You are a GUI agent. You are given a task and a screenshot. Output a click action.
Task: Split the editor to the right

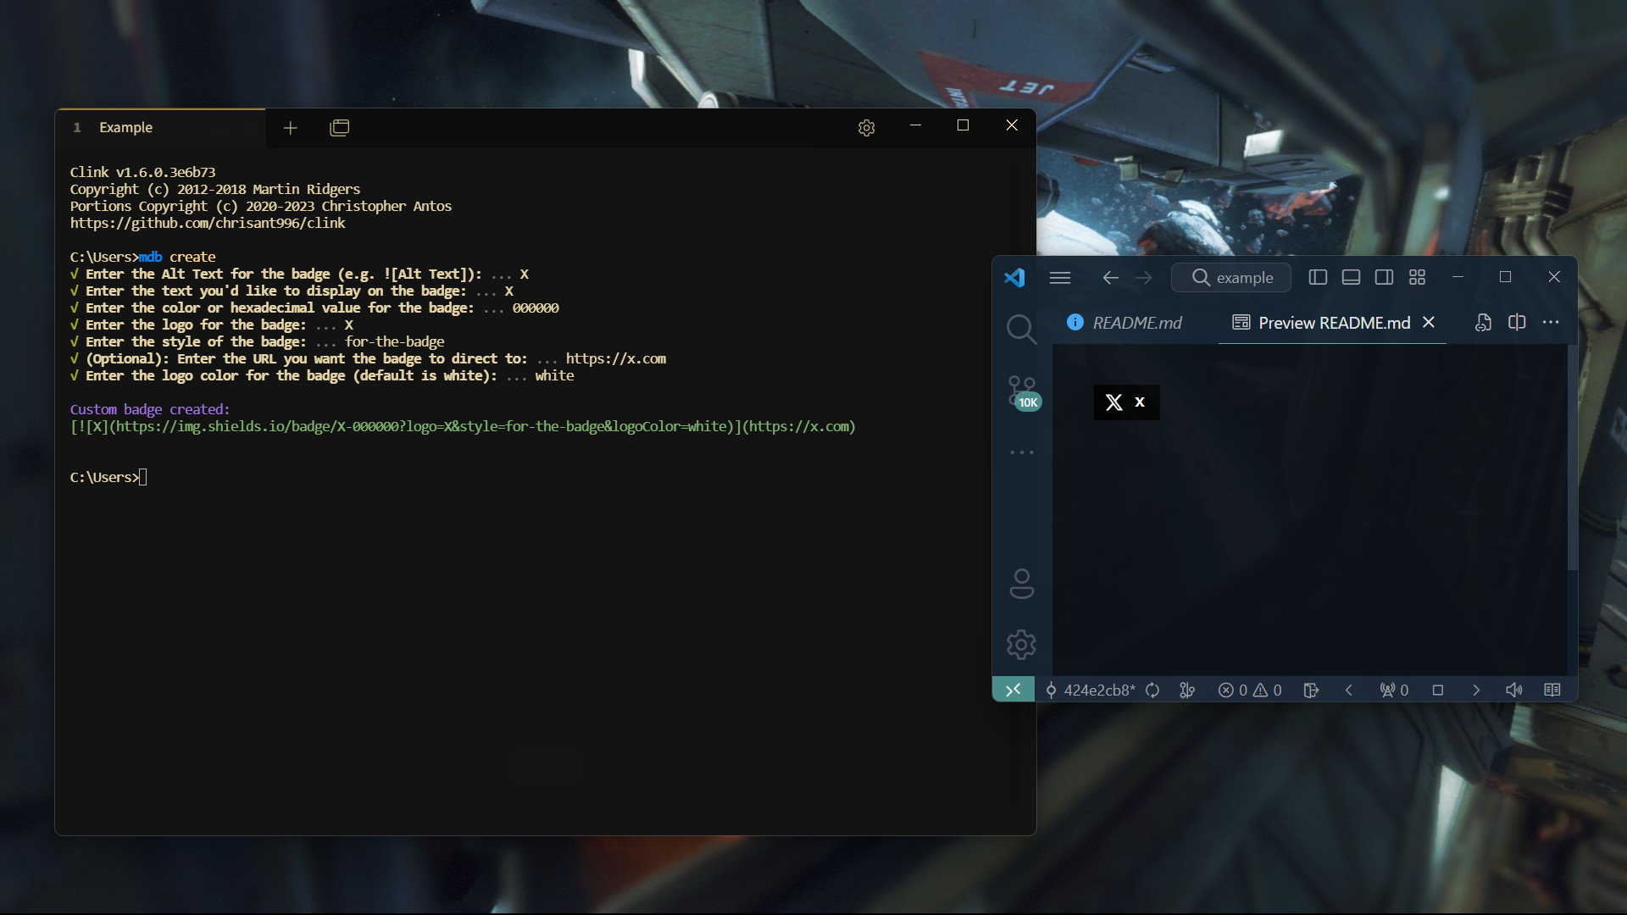click(x=1517, y=322)
